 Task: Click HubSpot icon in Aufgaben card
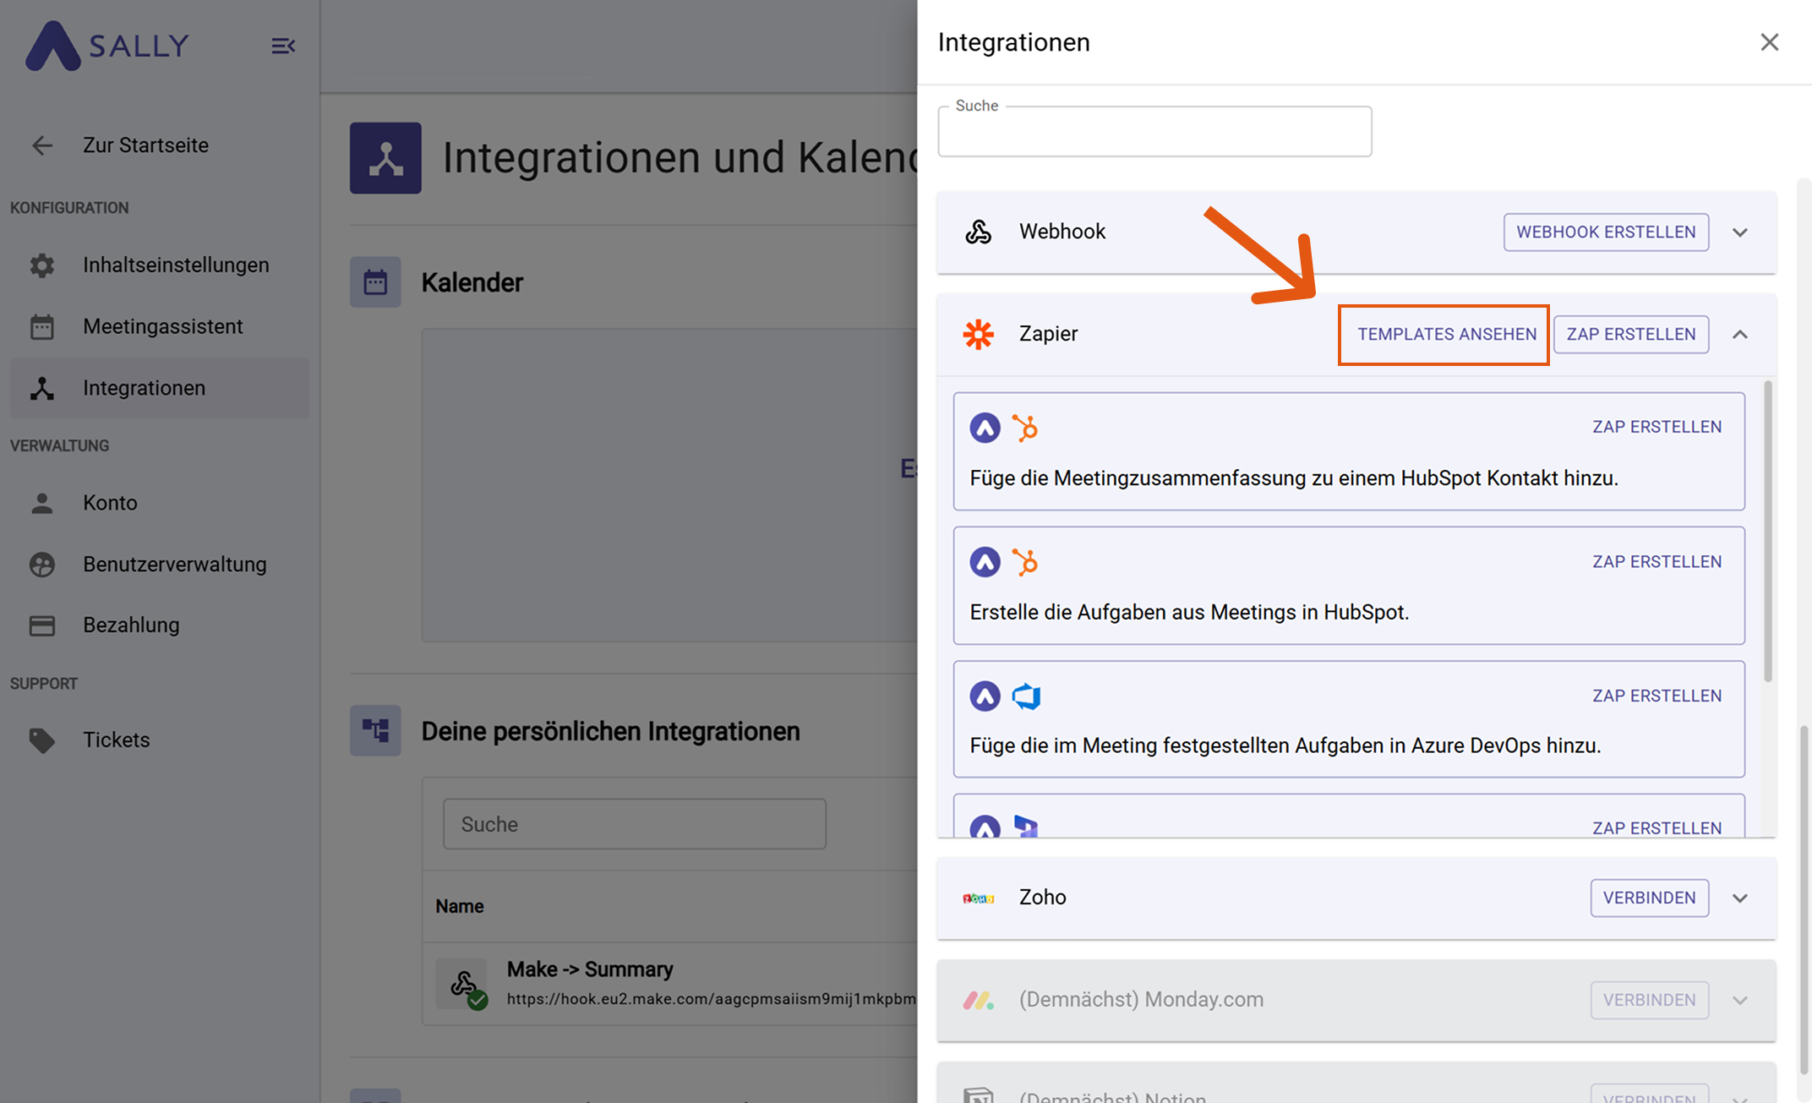click(x=1025, y=563)
